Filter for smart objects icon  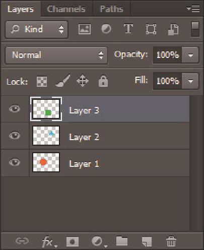[x=173, y=29]
